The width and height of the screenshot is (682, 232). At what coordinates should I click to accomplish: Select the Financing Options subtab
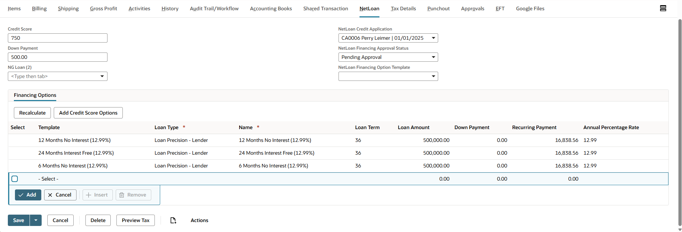(x=35, y=95)
